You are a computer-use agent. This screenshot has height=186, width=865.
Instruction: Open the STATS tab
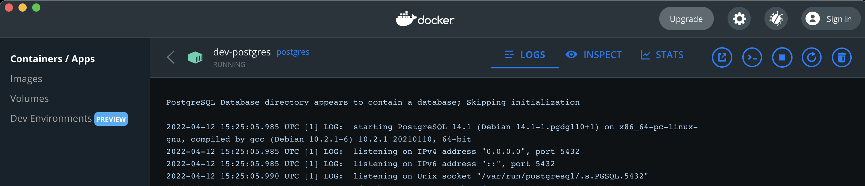(662, 55)
